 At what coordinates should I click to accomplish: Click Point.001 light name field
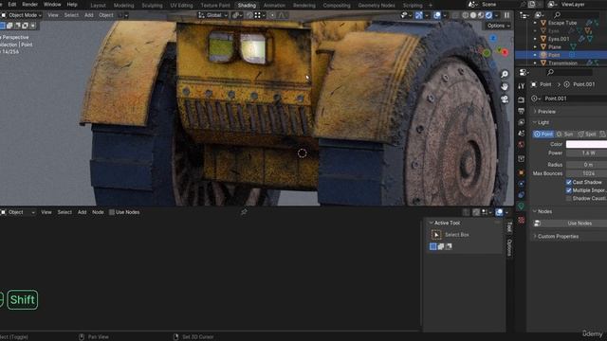coord(575,99)
